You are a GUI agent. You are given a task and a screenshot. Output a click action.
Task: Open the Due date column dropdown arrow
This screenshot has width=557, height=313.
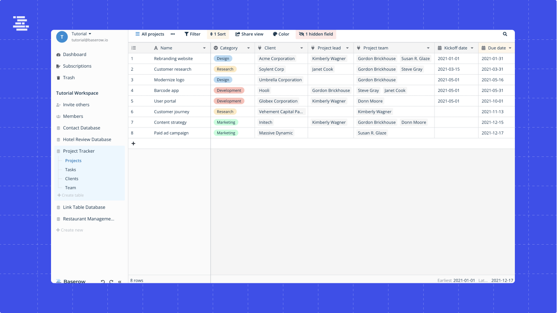510,48
